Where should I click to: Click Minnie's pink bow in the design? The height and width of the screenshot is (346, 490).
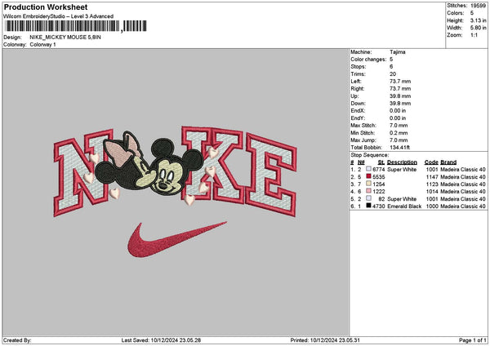tap(120, 149)
